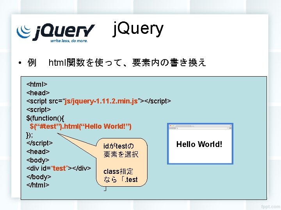Click the code line "$(function(){"
The width and height of the screenshot is (281, 210).
coord(45,118)
